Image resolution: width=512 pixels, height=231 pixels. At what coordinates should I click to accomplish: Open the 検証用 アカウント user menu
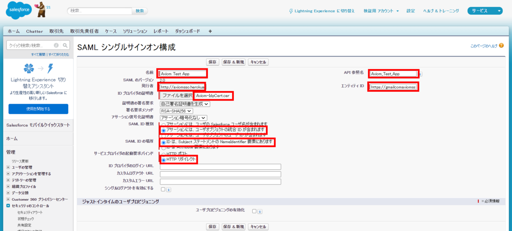(381, 11)
